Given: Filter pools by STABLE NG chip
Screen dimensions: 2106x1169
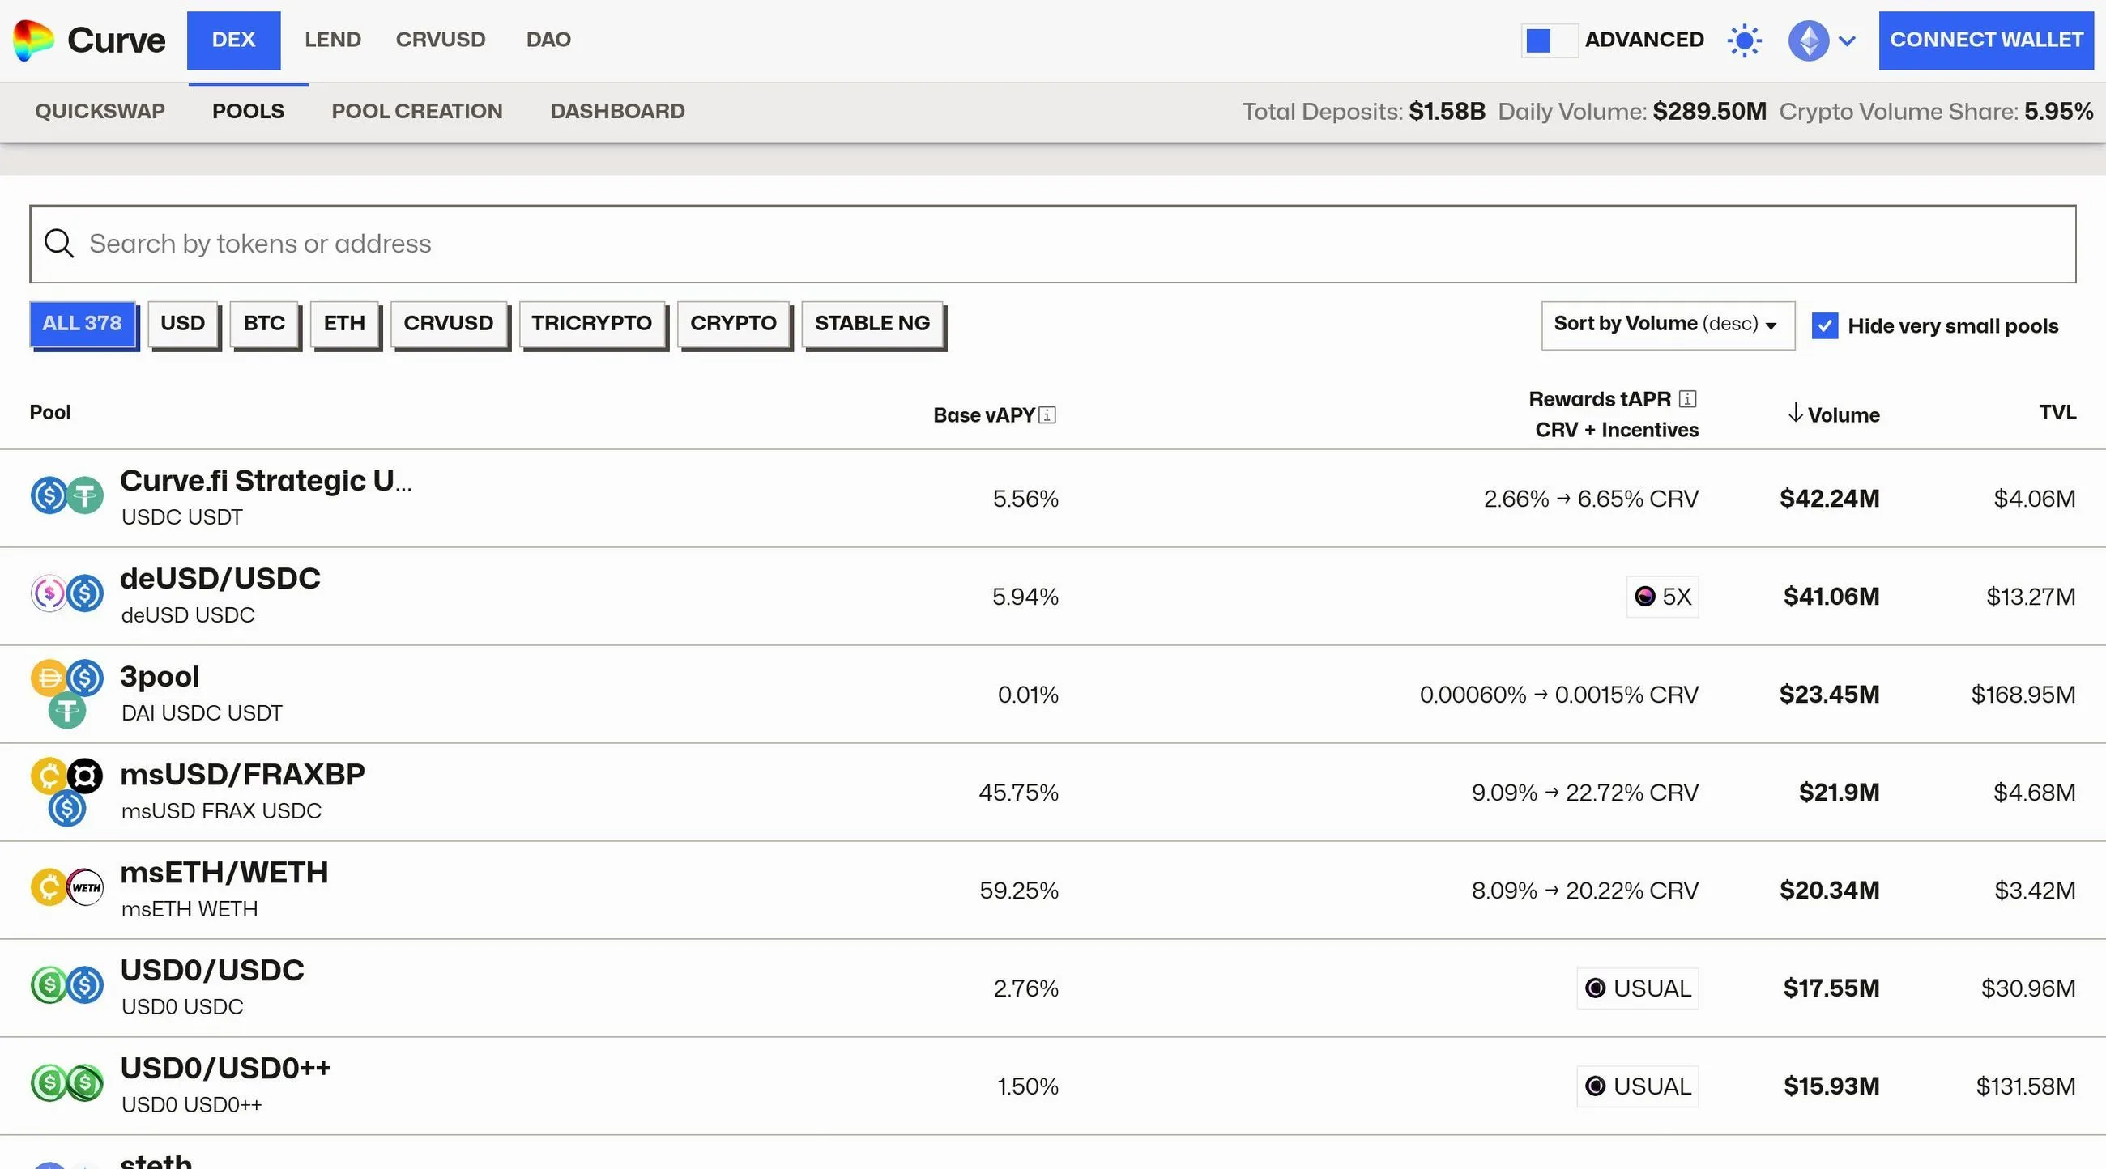Looking at the screenshot, I should (x=872, y=324).
